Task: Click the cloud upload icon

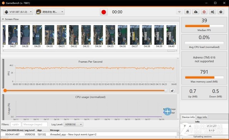Action: coord(196,12)
